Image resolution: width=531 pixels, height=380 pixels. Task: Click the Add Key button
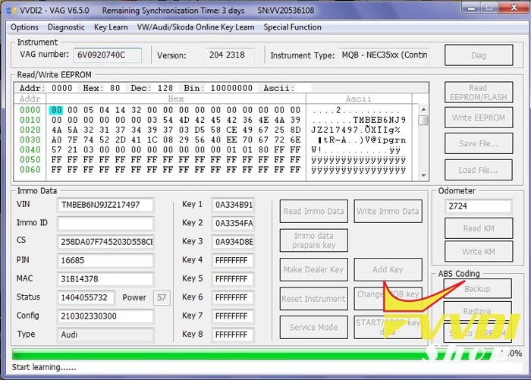click(388, 269)
